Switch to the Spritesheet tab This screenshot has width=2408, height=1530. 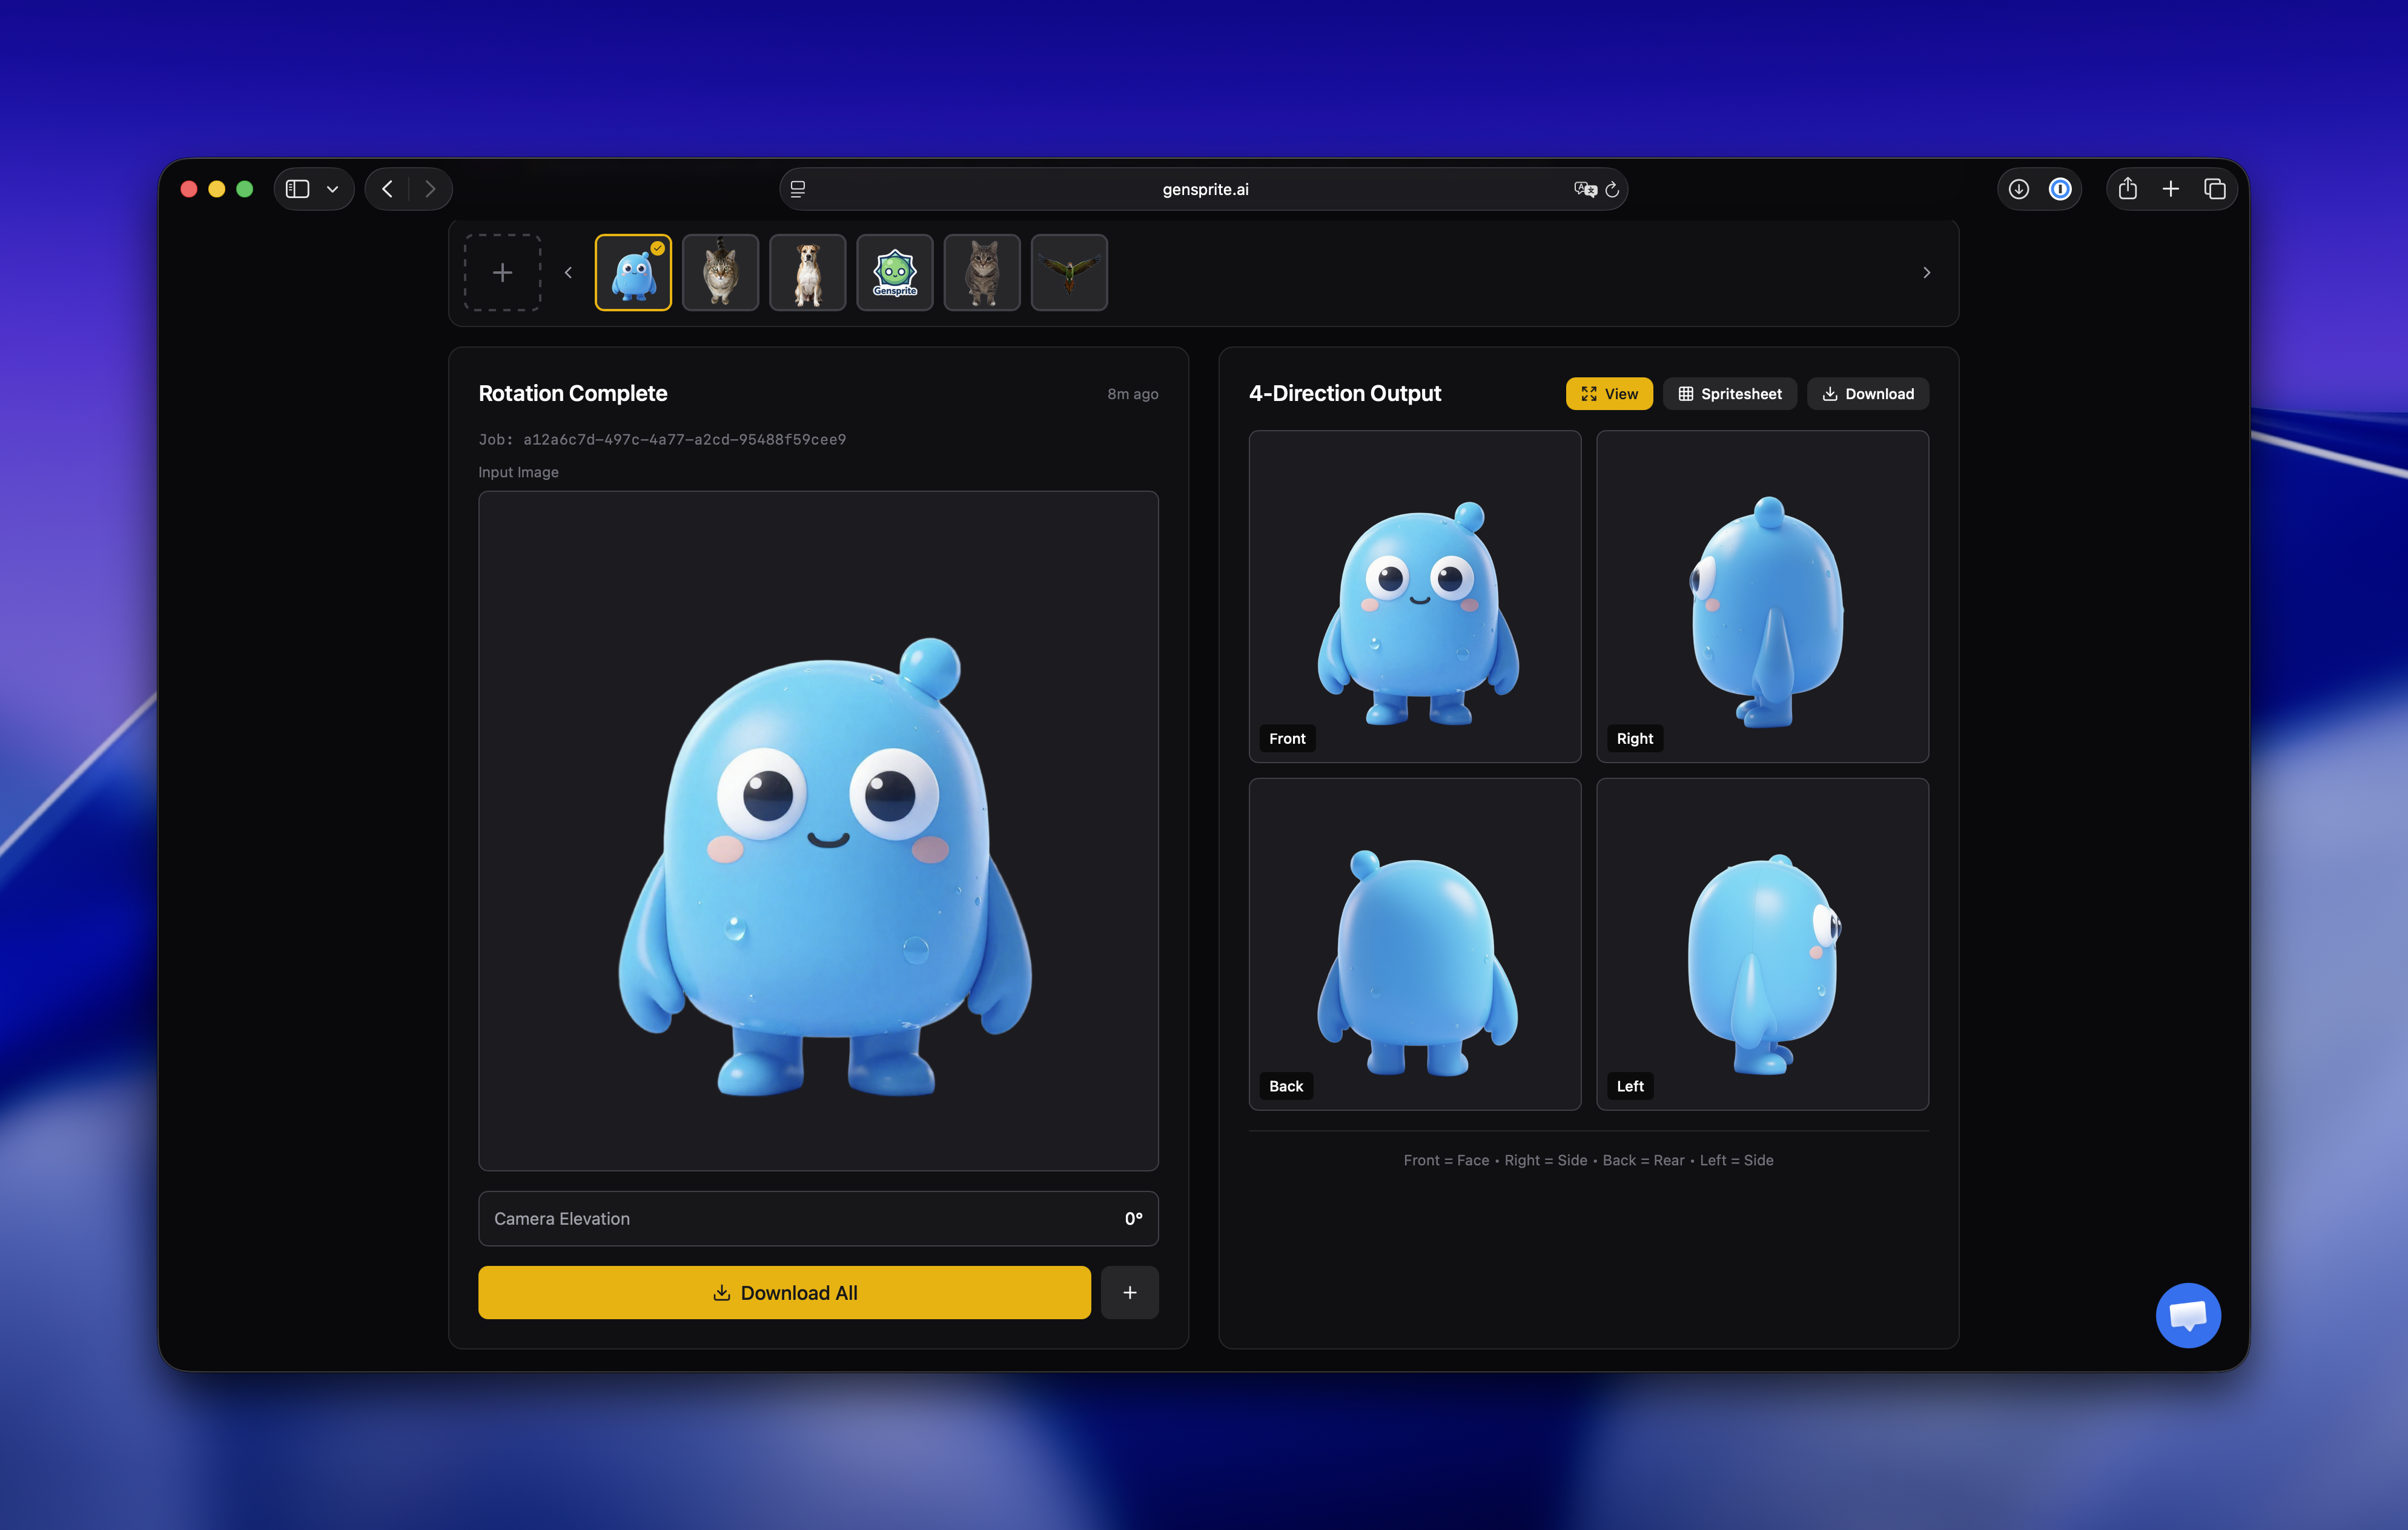pyautogui.click(x=1730, y=393)
